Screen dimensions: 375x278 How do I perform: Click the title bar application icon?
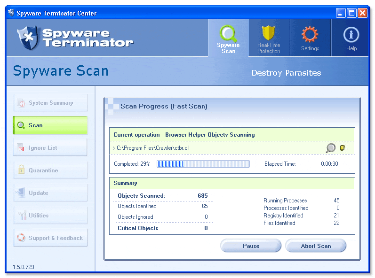click(11, 13)
